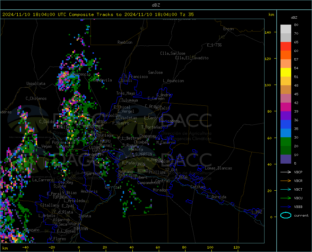Click the Phillips map label

(x=157, y=172)
